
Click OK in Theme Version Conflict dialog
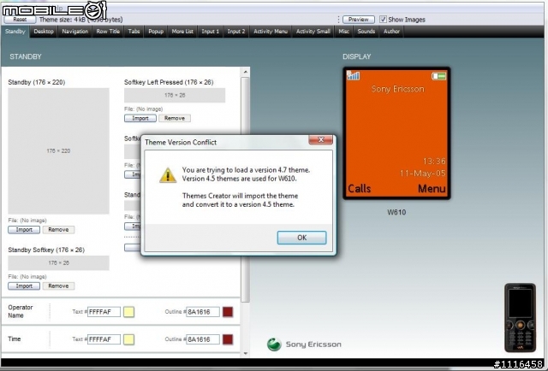pos(301,238)
